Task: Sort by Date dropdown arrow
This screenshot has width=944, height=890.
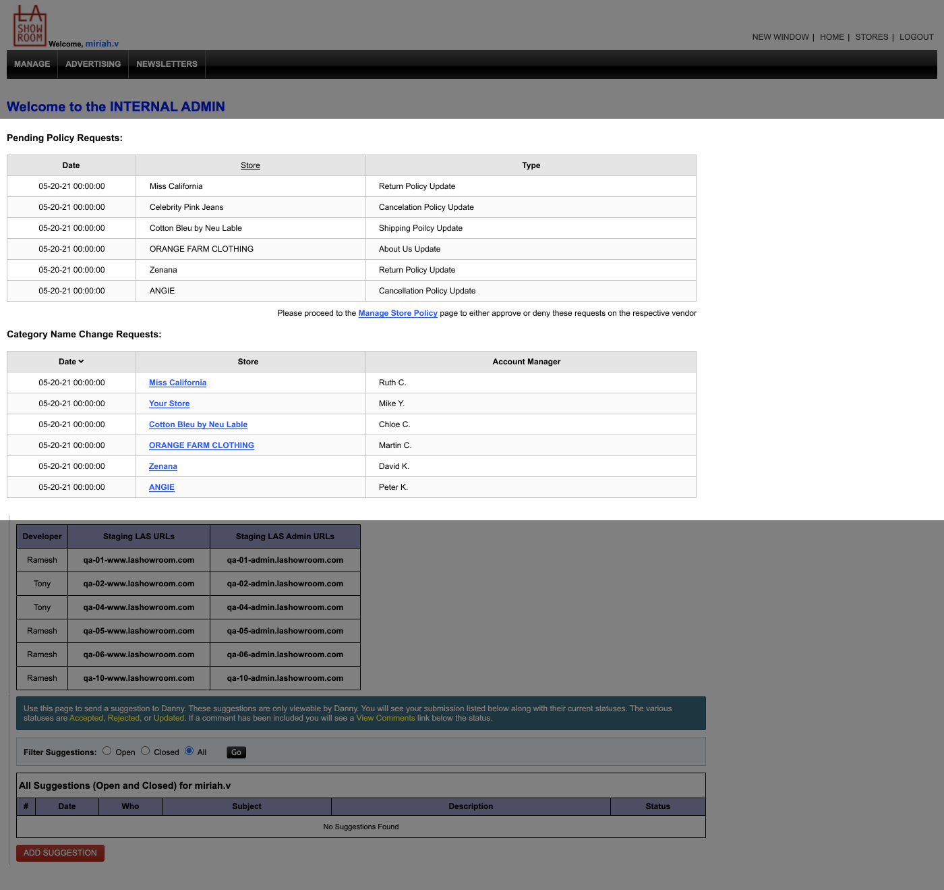Action: pos(81,362)
